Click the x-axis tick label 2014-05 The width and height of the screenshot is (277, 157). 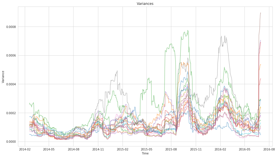[x=49, y=149]
